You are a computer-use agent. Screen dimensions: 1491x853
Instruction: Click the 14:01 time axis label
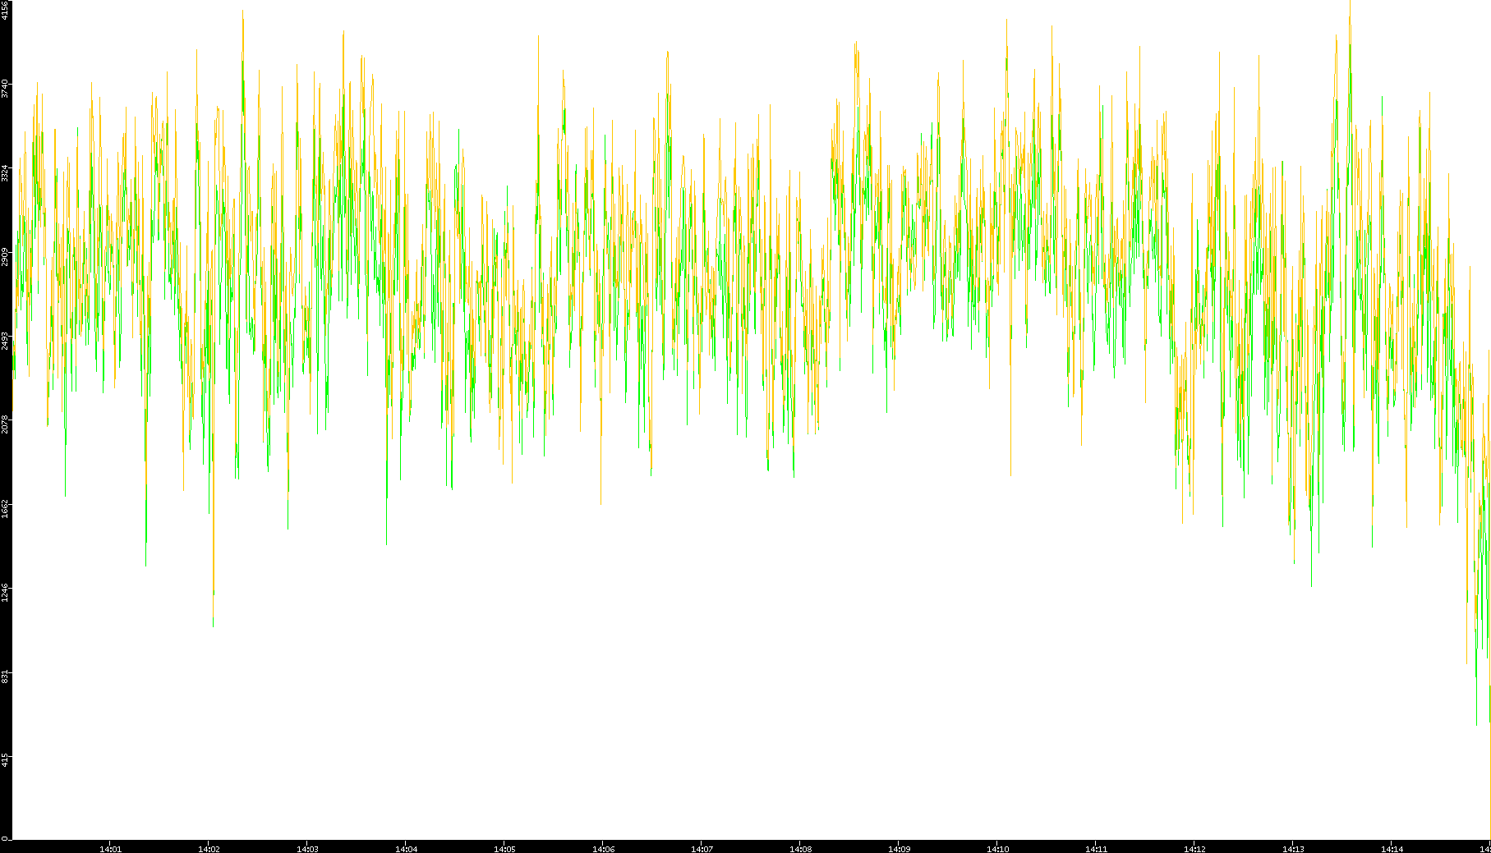click(x=110, y=849)
